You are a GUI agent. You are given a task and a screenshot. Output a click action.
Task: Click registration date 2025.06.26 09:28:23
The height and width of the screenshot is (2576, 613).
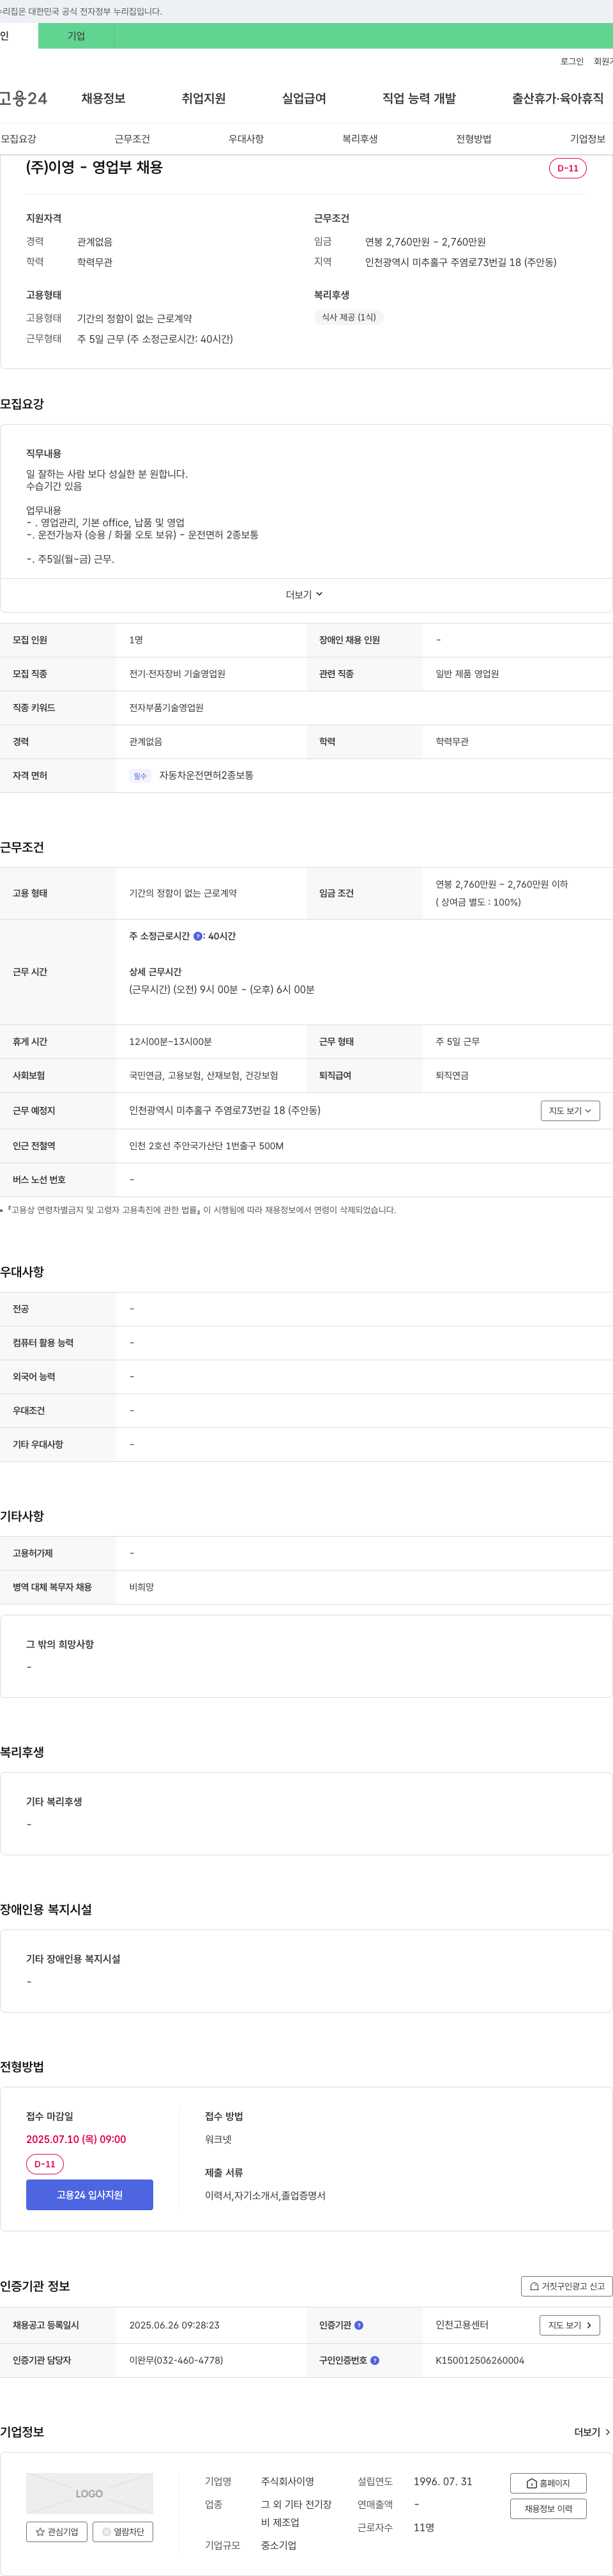click(x=174, y=2325)
